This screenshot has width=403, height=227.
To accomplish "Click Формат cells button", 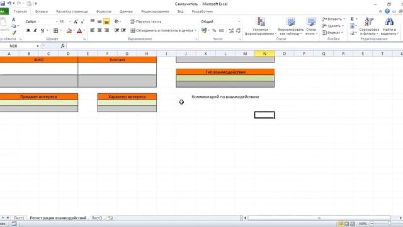I will (x=332, y=33).
